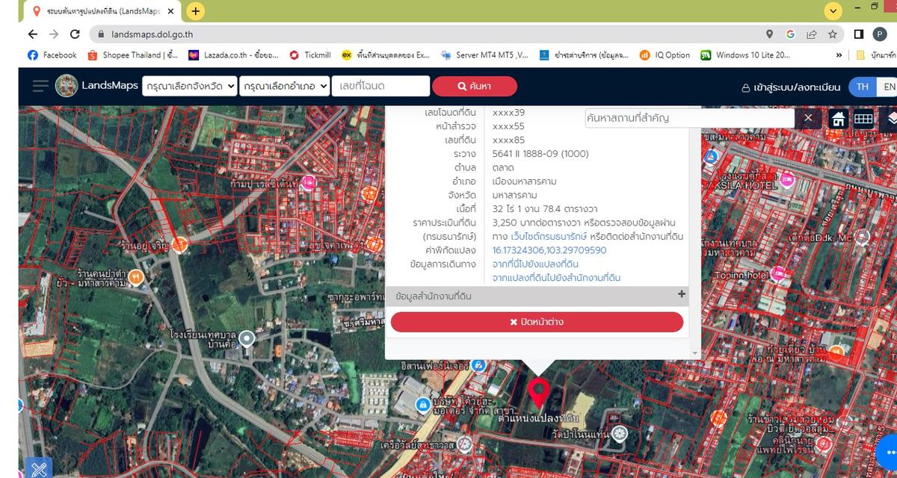This screenshot has width=897, height=478.
Task: Open the IQ Option bookmark
Action: coord(665,55)
